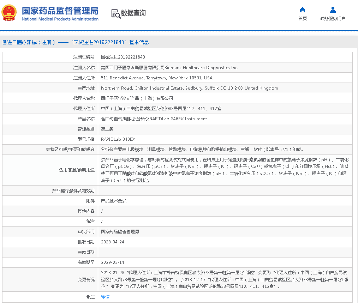
Task: Click the 数据查询 heading text
Action: coord(133,13)
